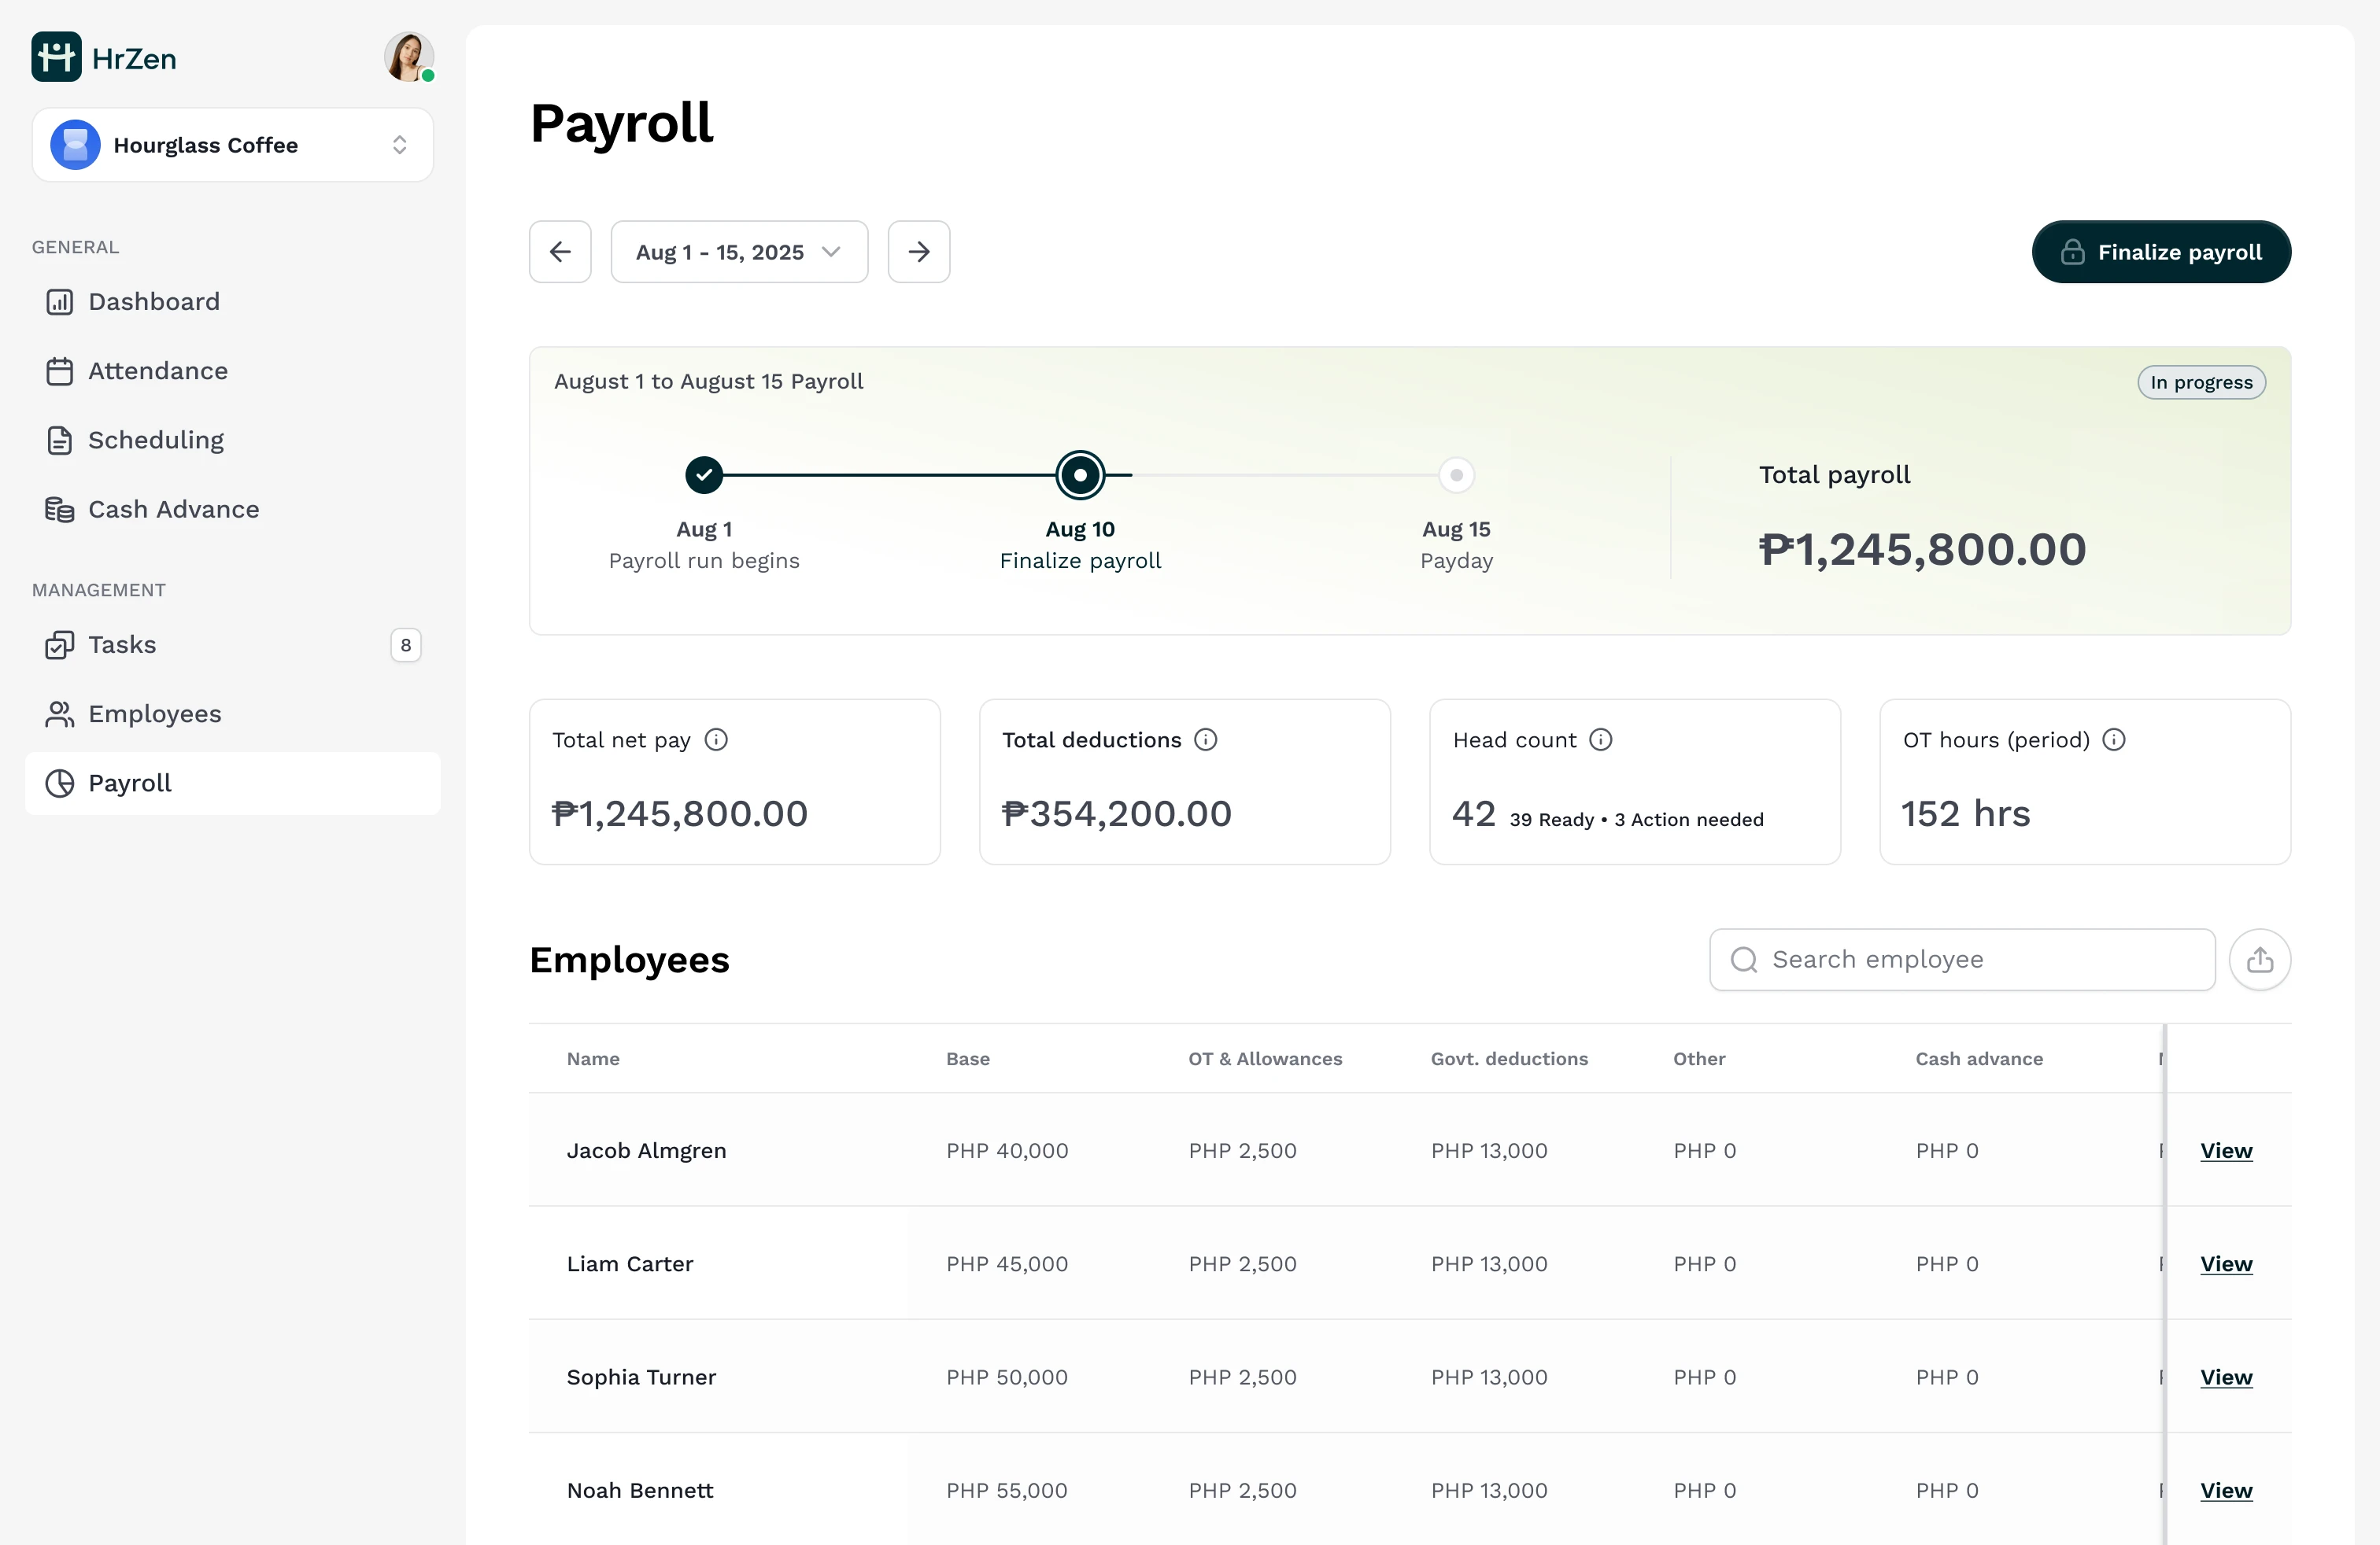Open Tasks with 8 pending
The width and height of the screenshot is (2380, 1545).
tap(122, 644)
